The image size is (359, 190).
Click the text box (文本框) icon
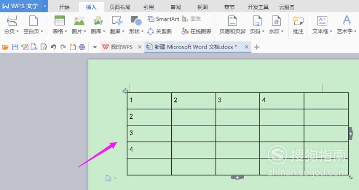pyautogui.click(x=322, y=21)
